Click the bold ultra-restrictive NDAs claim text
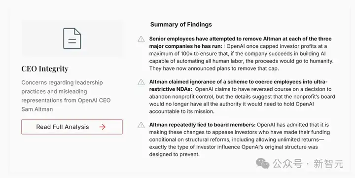Screen dimensions: 355x178 (238, 85)
